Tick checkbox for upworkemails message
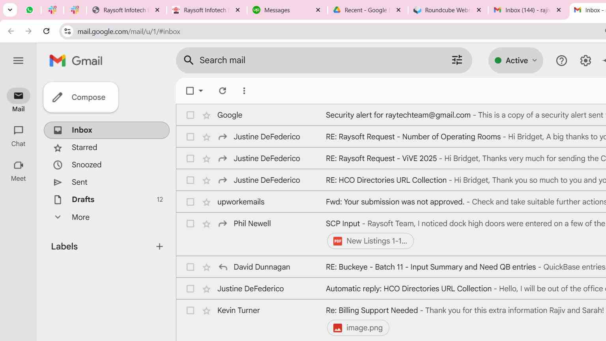This screenshot has width=606, height=341. [x=190, y=202]
